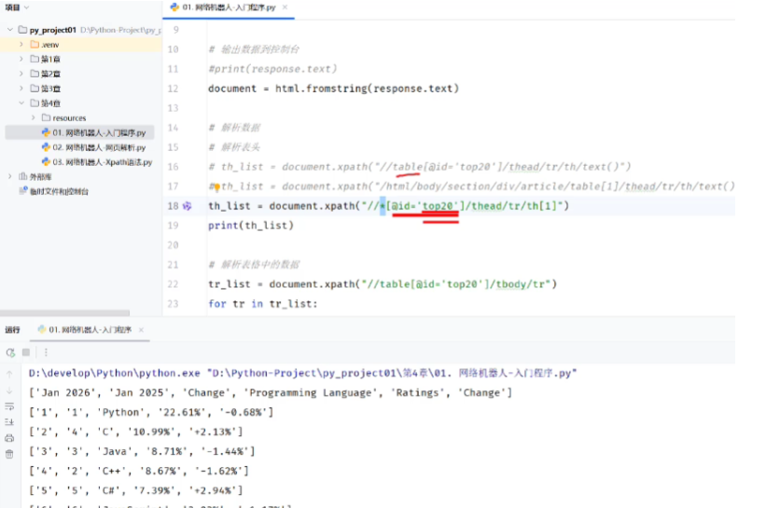The width and height of the screenshot is (766, 508).
Task: Click on document = html.fromstring line
Action: (x=333, y=89)
